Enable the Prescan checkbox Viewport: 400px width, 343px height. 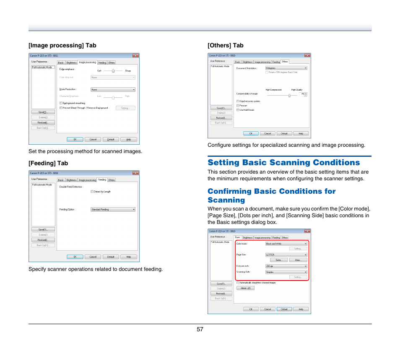pos(238,105)
